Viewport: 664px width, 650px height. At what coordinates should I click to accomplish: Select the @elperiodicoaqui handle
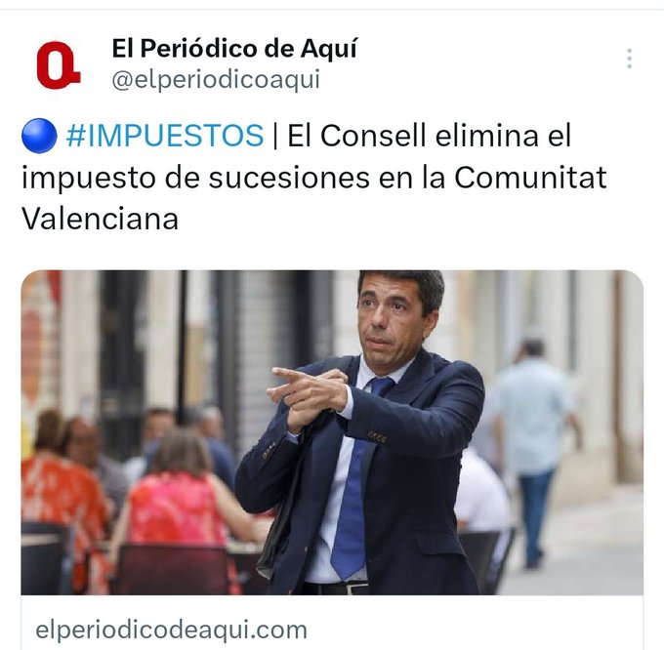(216, 80)
